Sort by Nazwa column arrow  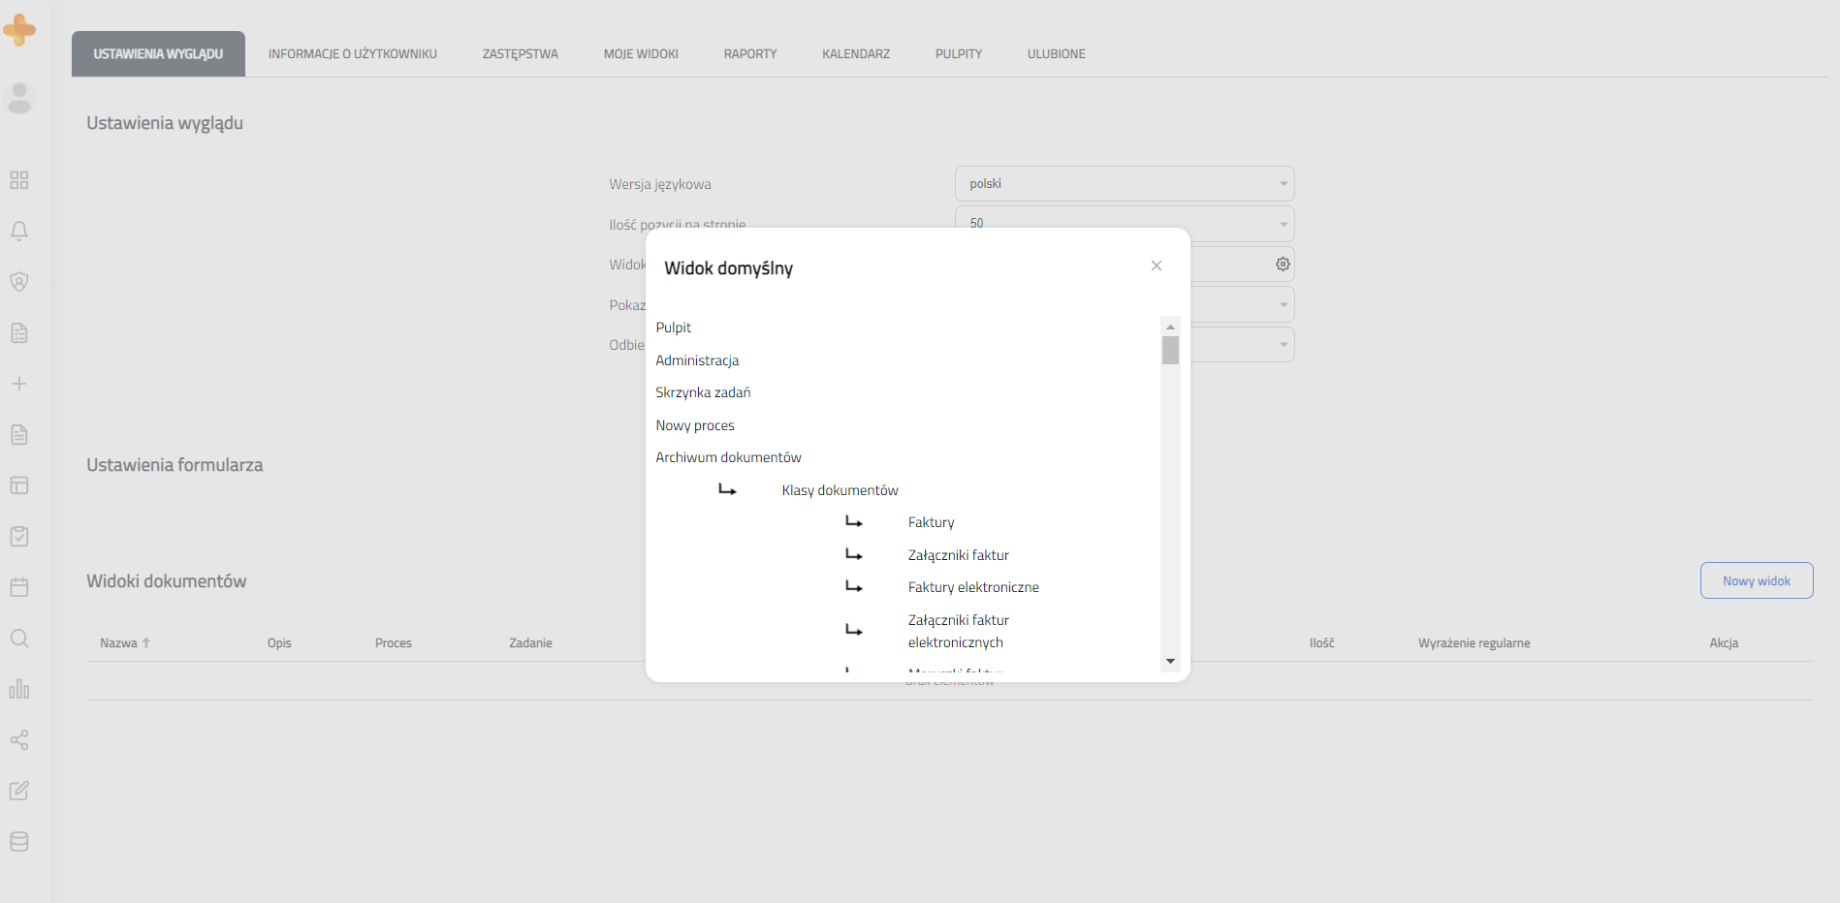(x=146, y=643)
